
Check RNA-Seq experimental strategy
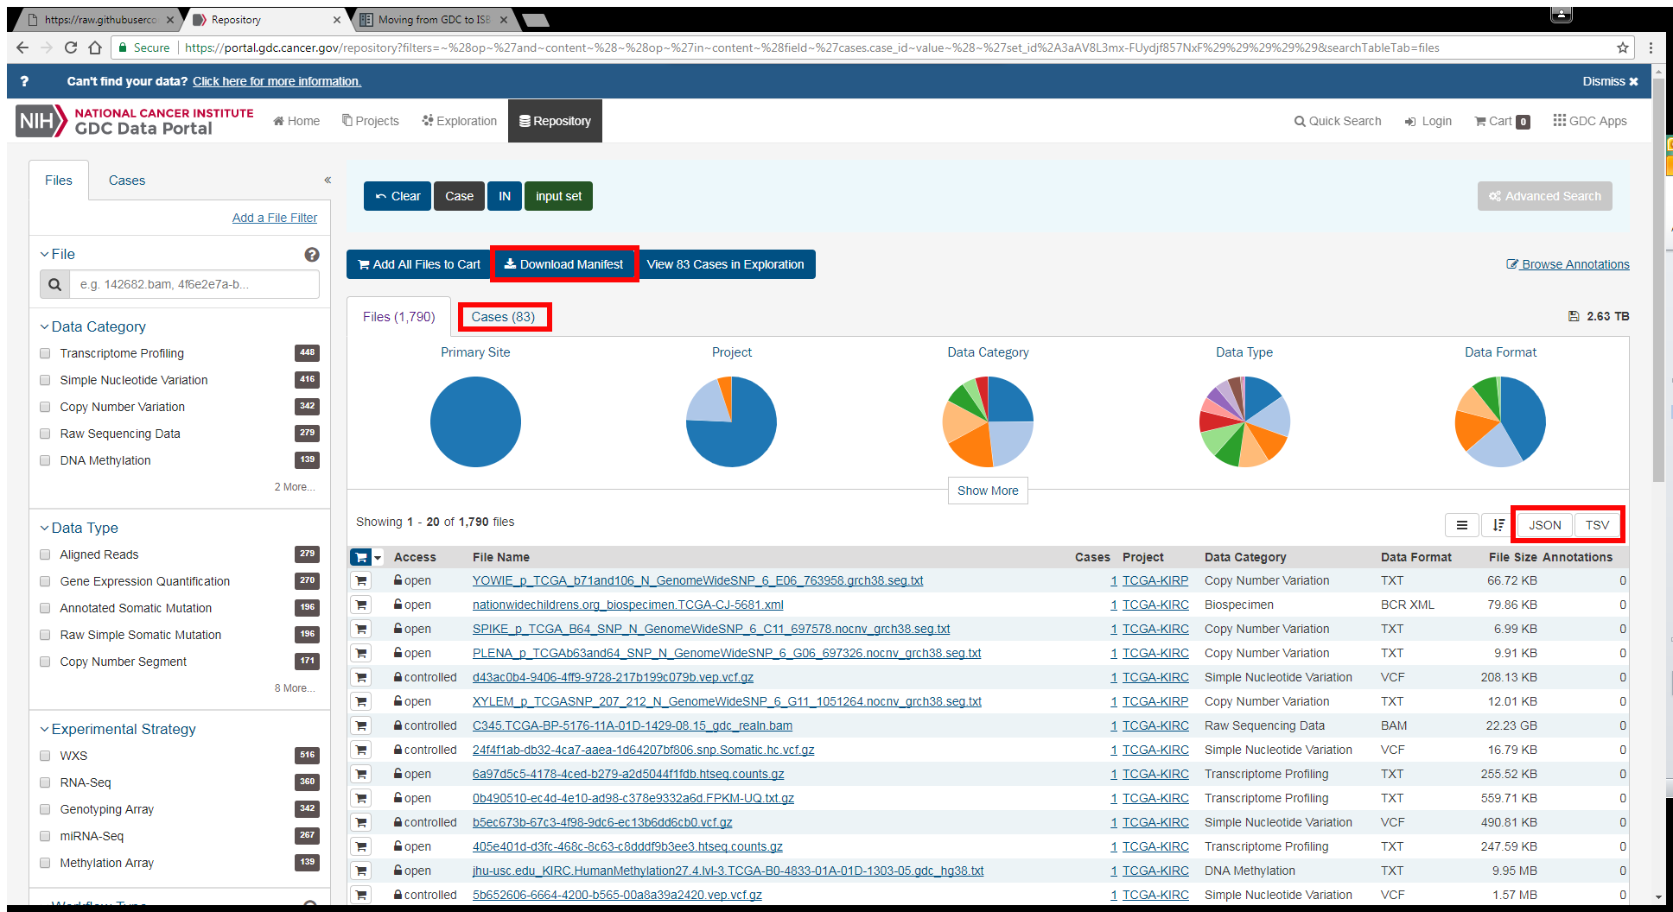click(45, 782)
